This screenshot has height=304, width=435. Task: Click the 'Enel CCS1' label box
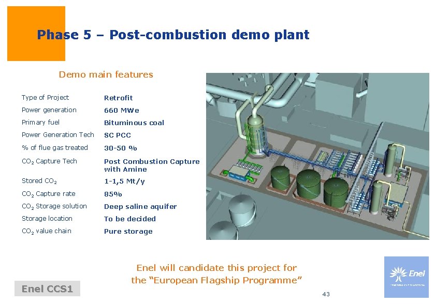tap(47, 289)
